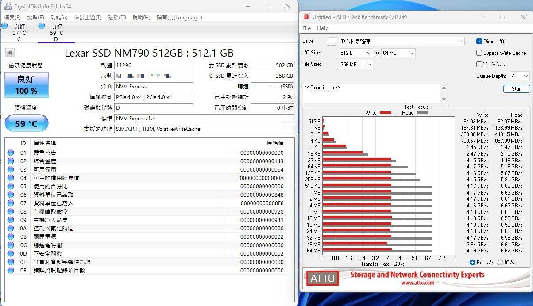Open the 編輯(E) menu
Image resolution: width=533 pixels, height=306 pixels.
[x=36, y=18]
